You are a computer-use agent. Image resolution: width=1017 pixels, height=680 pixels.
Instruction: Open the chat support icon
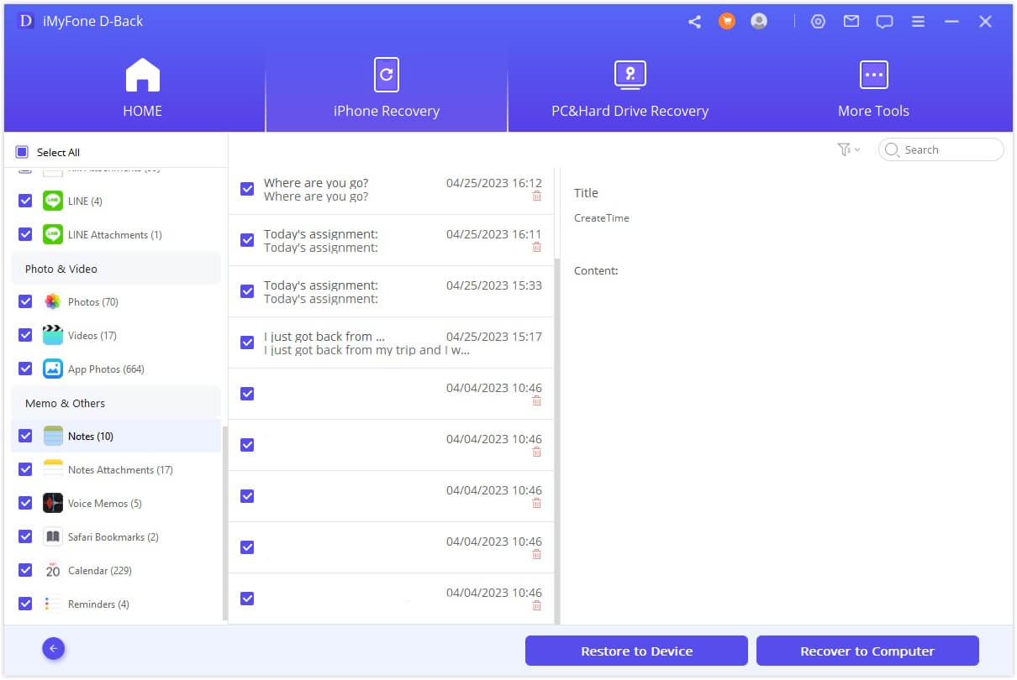coord(884,22)
